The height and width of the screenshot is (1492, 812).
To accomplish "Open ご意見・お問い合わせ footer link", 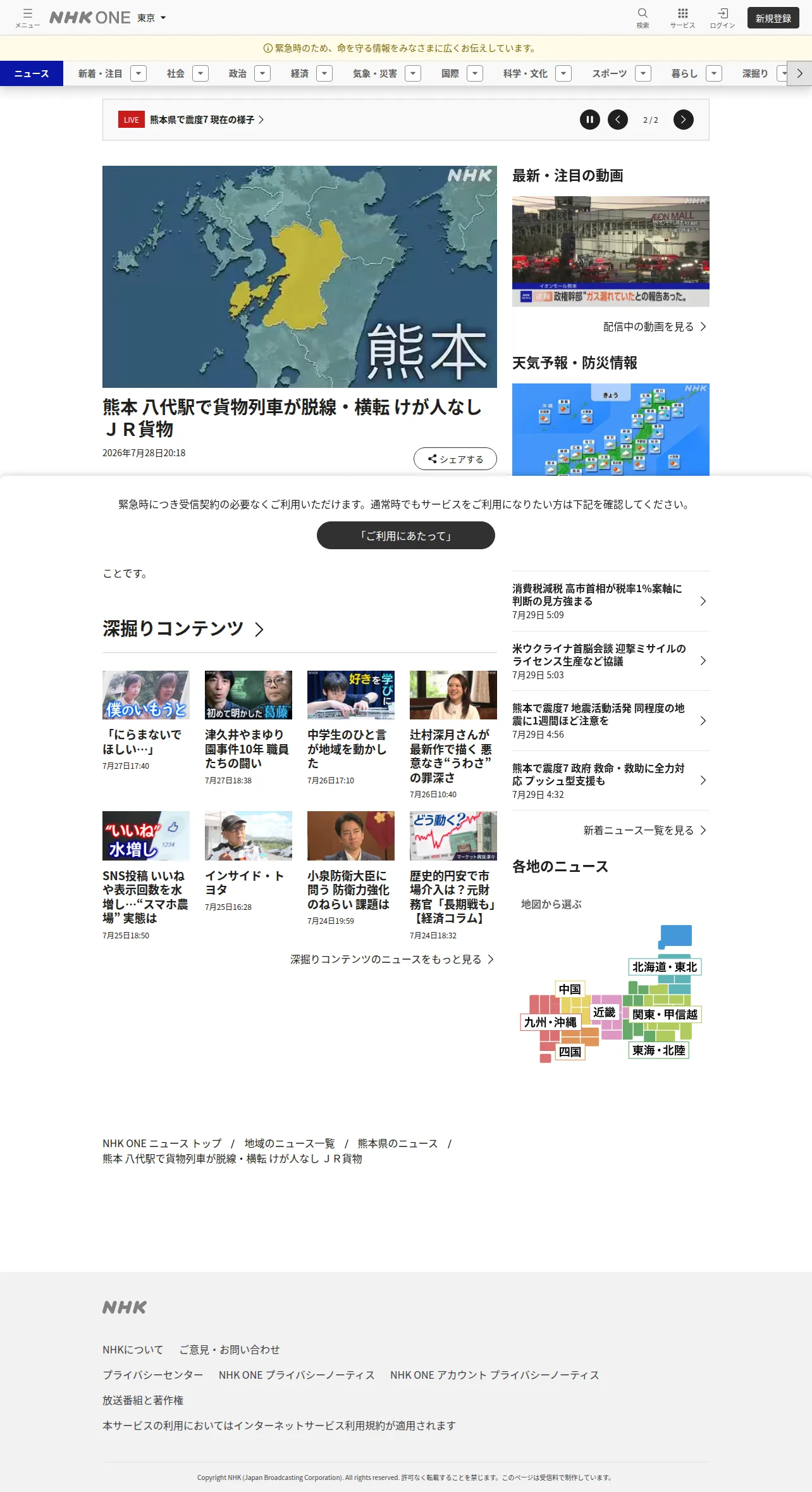I will tap(230, 1350).
